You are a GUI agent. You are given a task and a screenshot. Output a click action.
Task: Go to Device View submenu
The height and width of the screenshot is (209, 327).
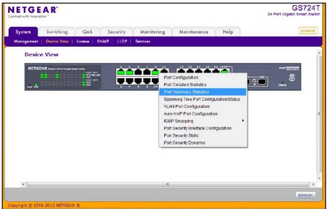(57, 41)
